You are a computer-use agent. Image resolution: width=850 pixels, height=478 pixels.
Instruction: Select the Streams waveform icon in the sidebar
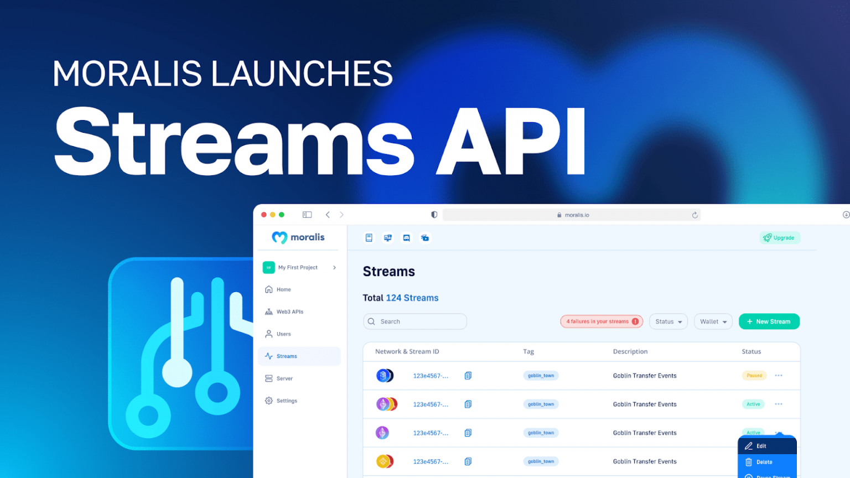point(269,356)
